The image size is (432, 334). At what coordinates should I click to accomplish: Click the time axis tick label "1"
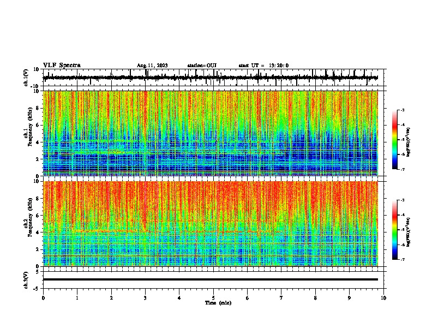click(77, 298)
